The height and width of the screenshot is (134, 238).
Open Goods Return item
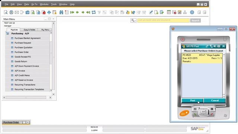(x=21, y=61)
